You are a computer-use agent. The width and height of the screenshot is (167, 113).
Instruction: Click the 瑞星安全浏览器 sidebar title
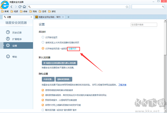16,23
